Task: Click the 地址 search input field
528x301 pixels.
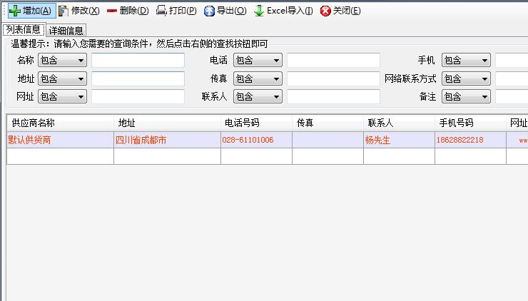Action: coord(138,78)
